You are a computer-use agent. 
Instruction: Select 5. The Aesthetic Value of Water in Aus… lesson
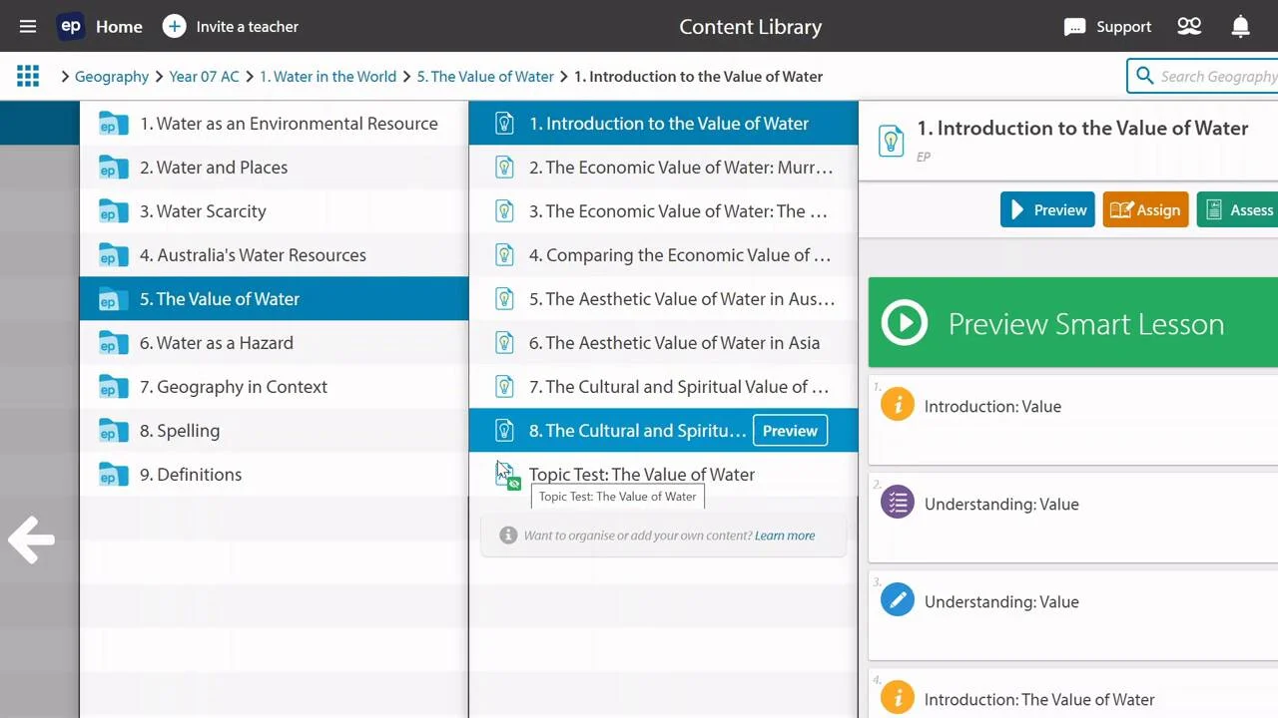[663, 299]
